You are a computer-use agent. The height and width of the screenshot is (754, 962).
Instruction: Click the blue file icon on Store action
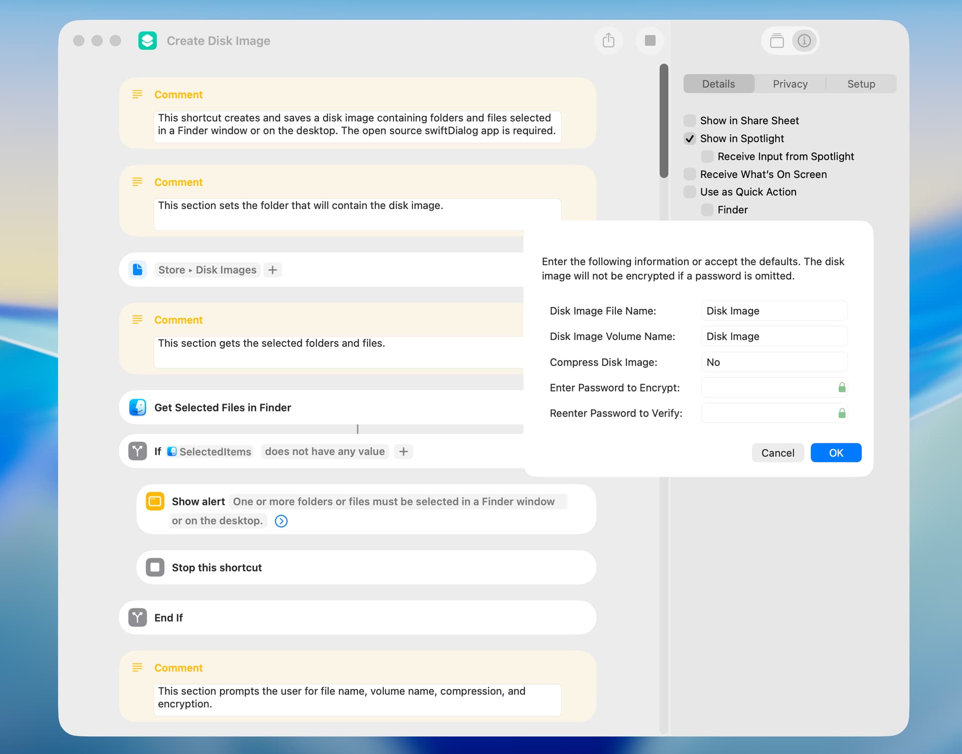pyautogui.click(x=138, y=270)
